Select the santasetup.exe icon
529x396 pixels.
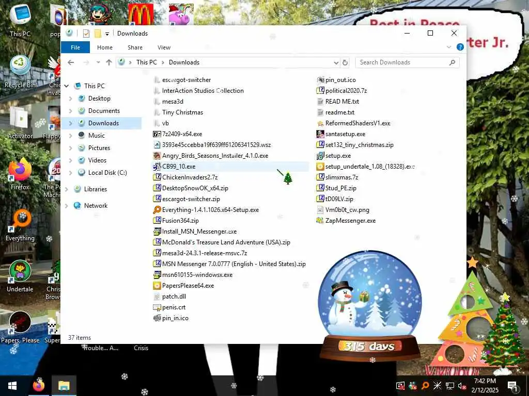pos(320,134)
